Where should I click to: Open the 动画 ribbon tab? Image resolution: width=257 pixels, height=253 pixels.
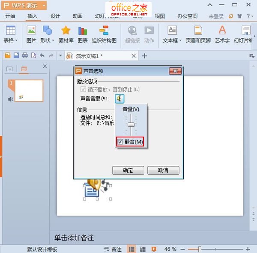78,16
